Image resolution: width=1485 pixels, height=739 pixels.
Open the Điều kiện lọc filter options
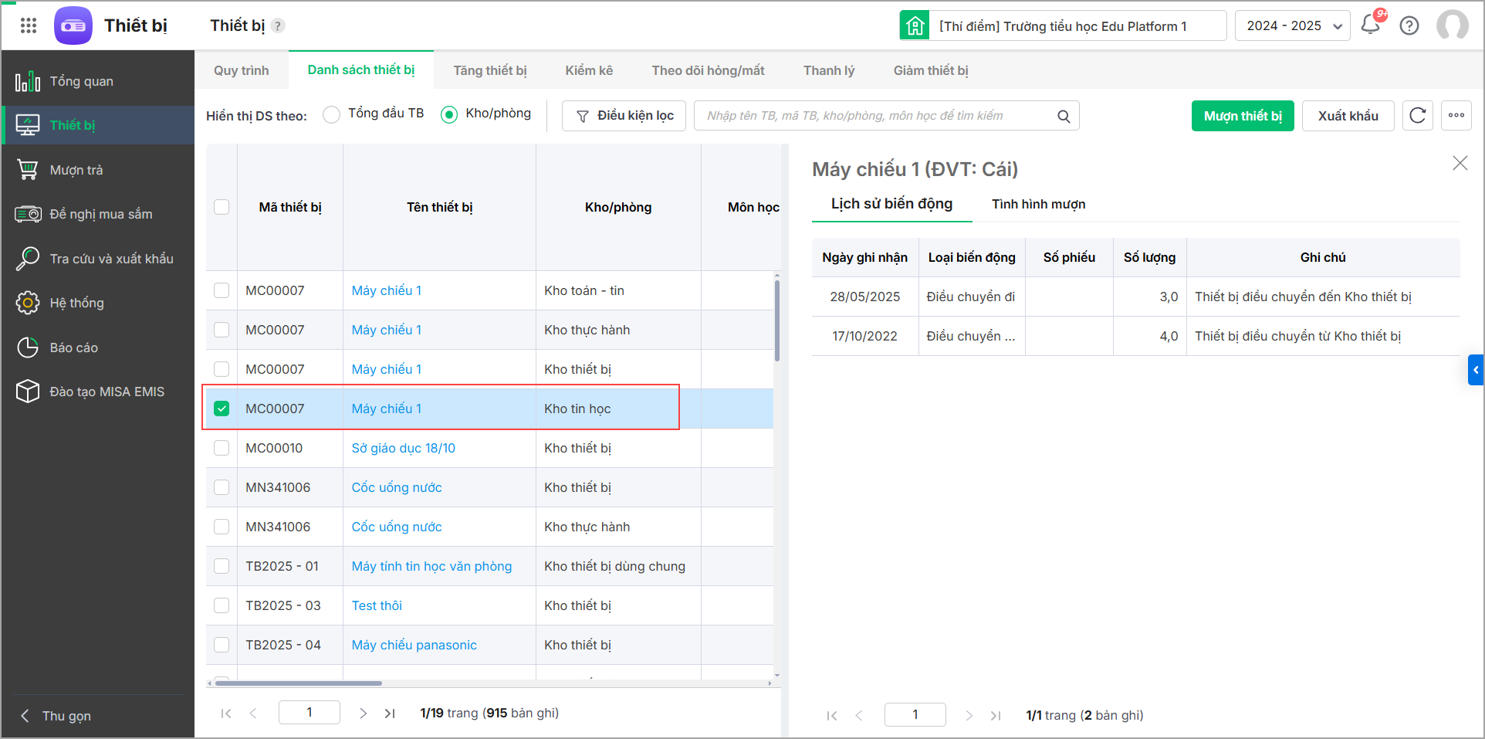tap(624, 116)
